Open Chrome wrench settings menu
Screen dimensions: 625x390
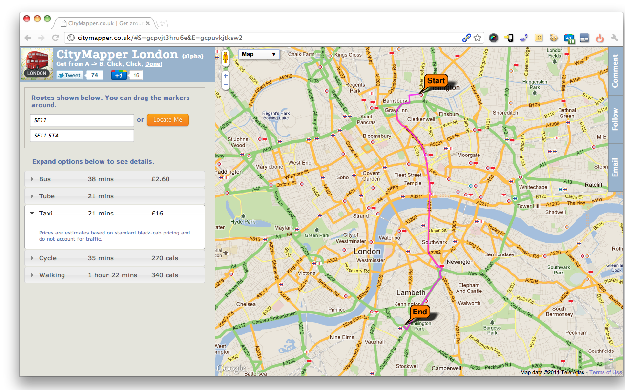(x=614, y=38)
